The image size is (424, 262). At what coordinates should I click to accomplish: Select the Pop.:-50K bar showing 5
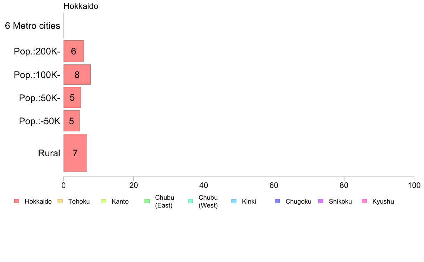coord(72,121)
